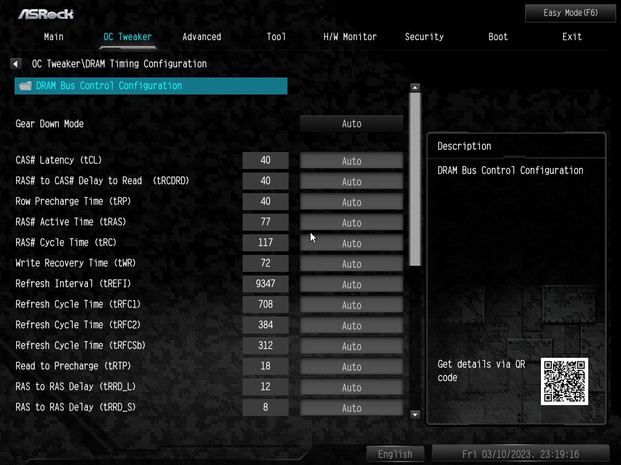Open tRFC2 Auto setting field

pyautogui.click(x=352, y=325)
